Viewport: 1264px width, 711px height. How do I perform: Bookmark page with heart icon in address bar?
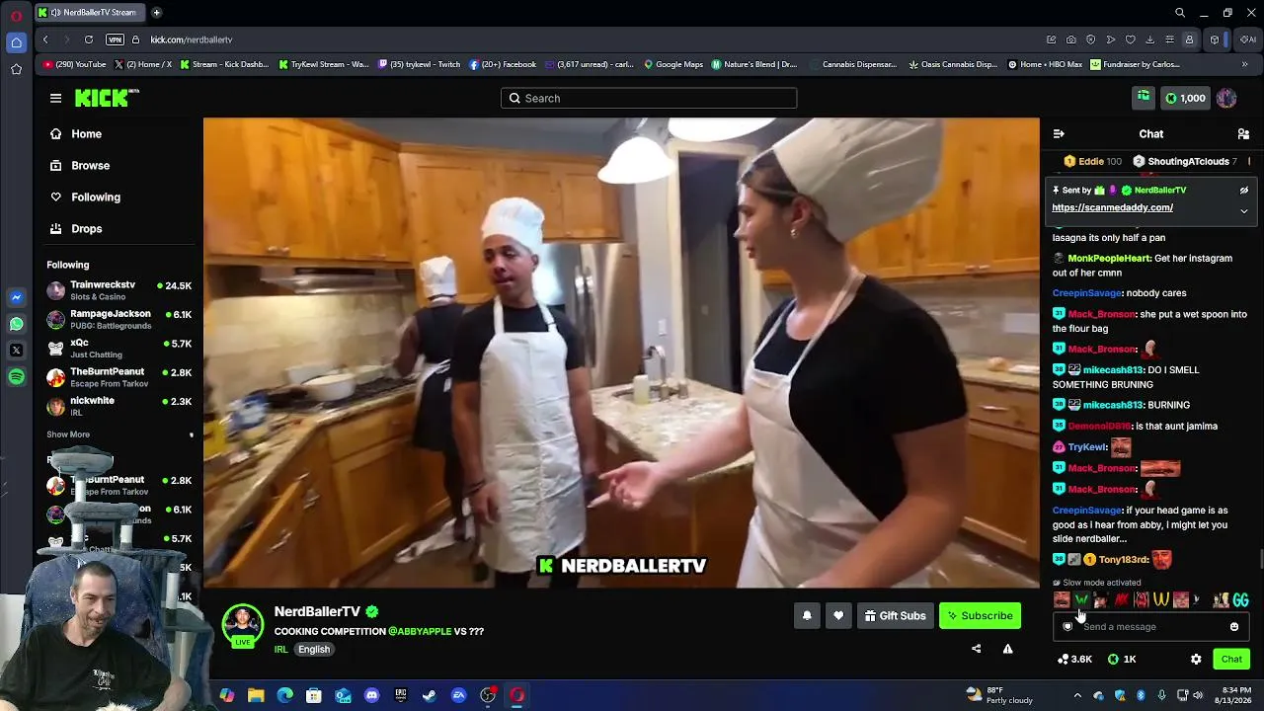point(1131,39)
